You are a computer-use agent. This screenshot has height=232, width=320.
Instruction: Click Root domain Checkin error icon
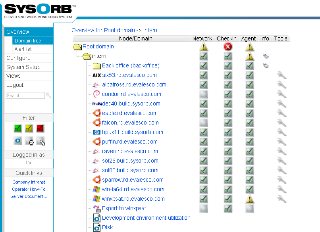(228, 47)
